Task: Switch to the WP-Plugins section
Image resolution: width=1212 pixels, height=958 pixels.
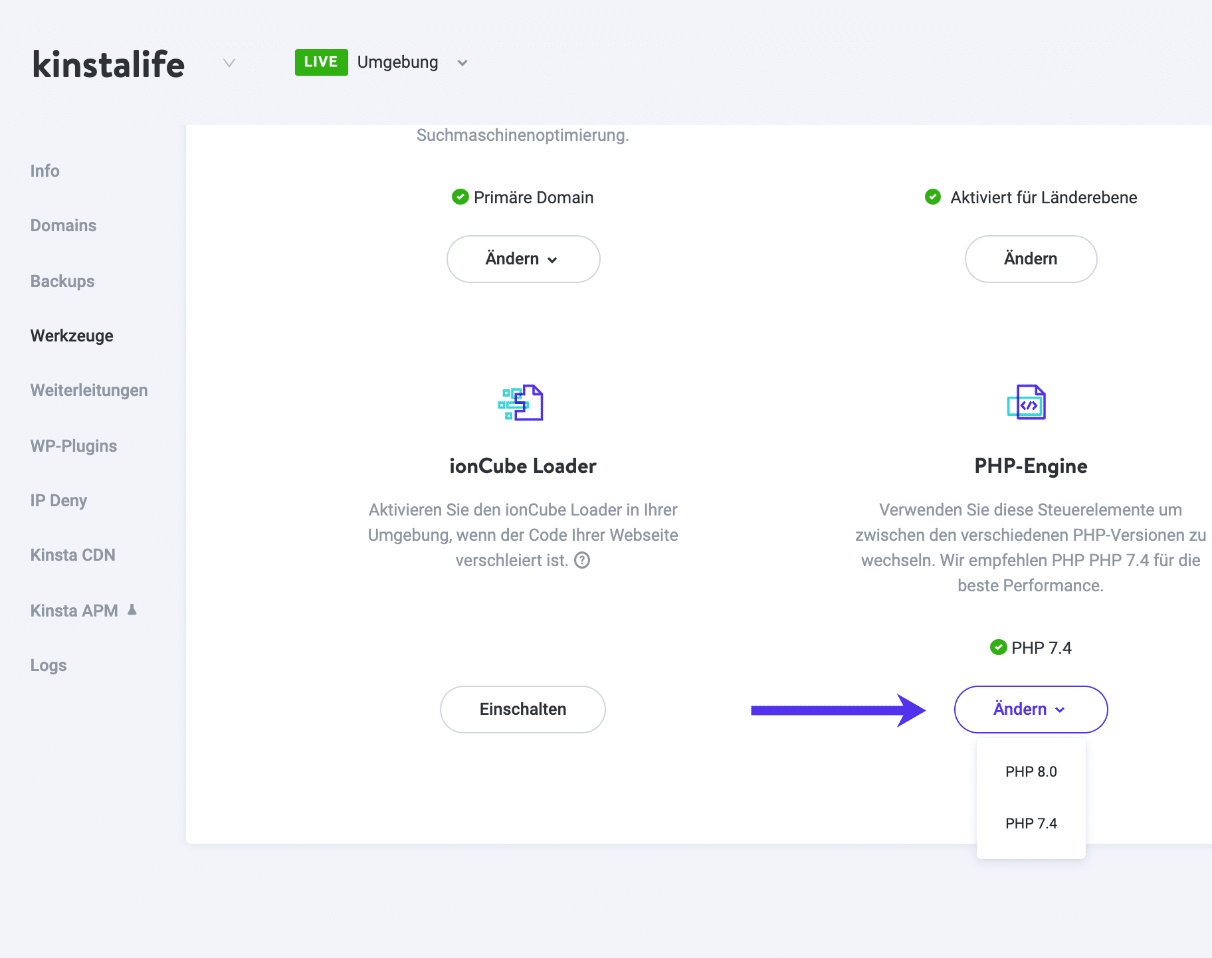Action: [x=73, y=446]
